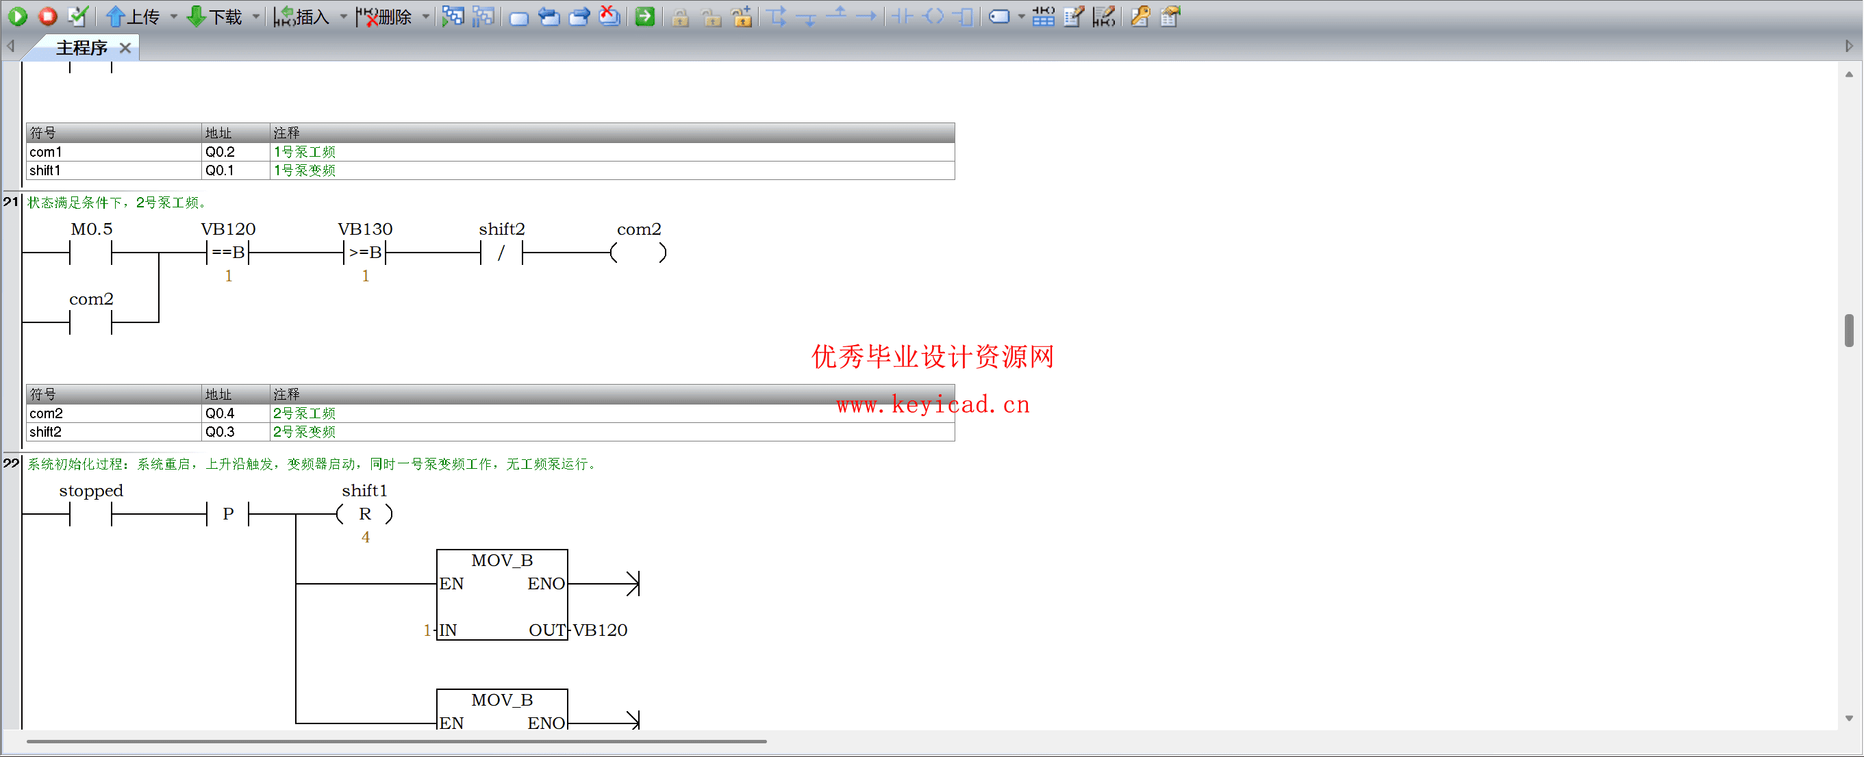Insert a contact with the contact icon
The height and width of the screenshot is (757, 1864).
pyautogui.click(x=902, y=16)
